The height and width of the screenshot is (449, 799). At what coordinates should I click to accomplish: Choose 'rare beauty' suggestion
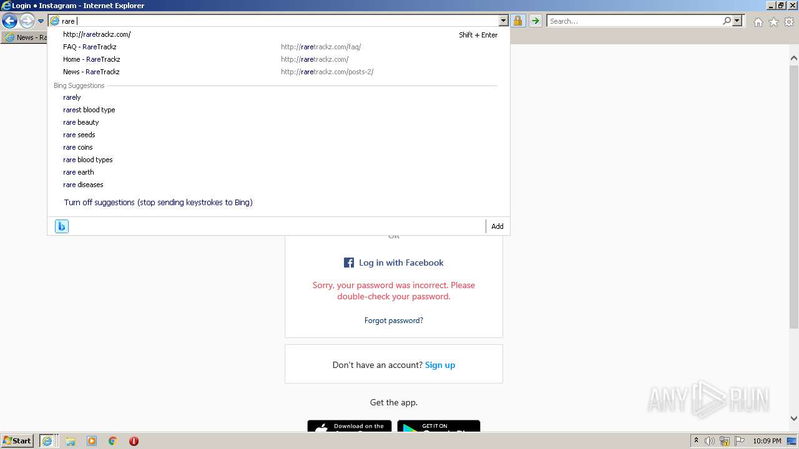[280, 122]
